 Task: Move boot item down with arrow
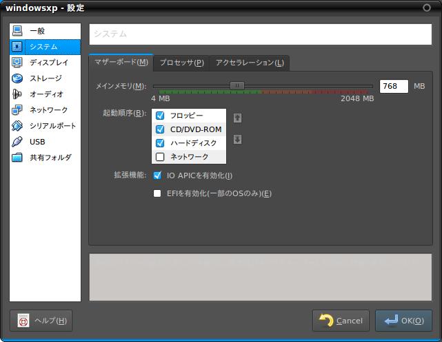(237, 139)
